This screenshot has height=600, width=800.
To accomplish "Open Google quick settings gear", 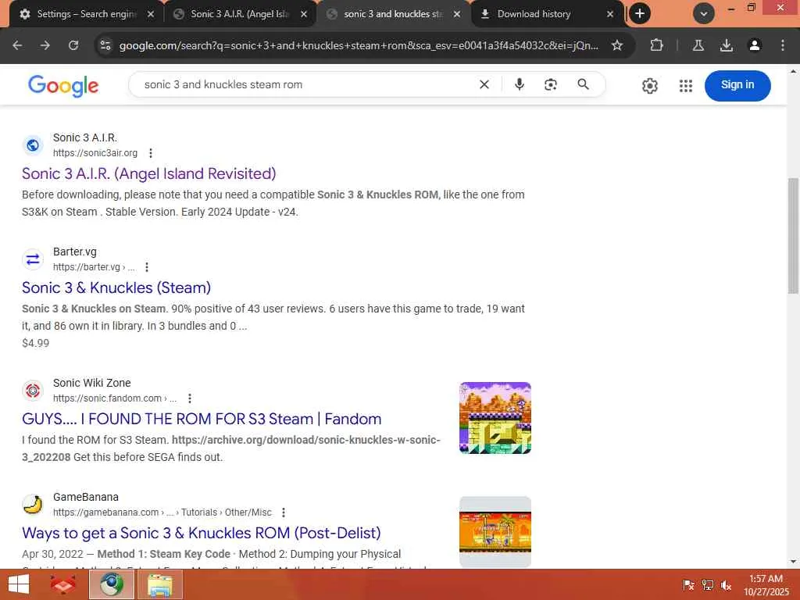I will click(649, 86).
